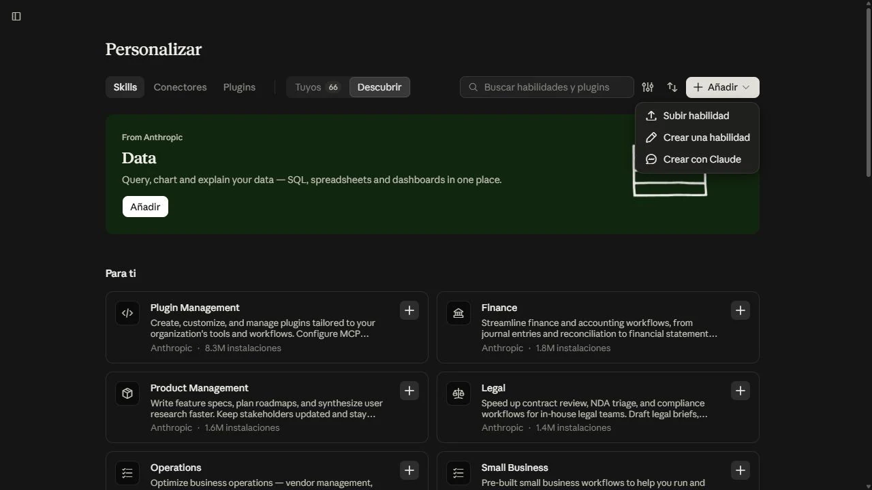Open the Finance plugin title

499,308
